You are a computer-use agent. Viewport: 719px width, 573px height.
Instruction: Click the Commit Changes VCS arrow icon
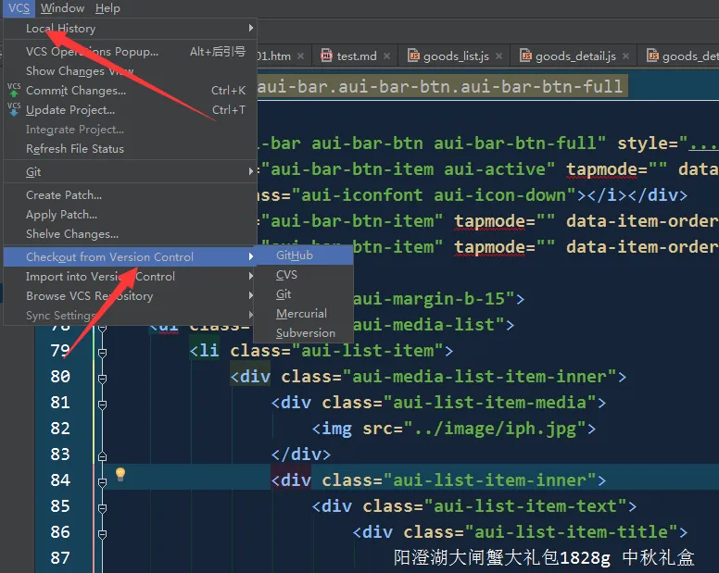click(x=14, y=90)
